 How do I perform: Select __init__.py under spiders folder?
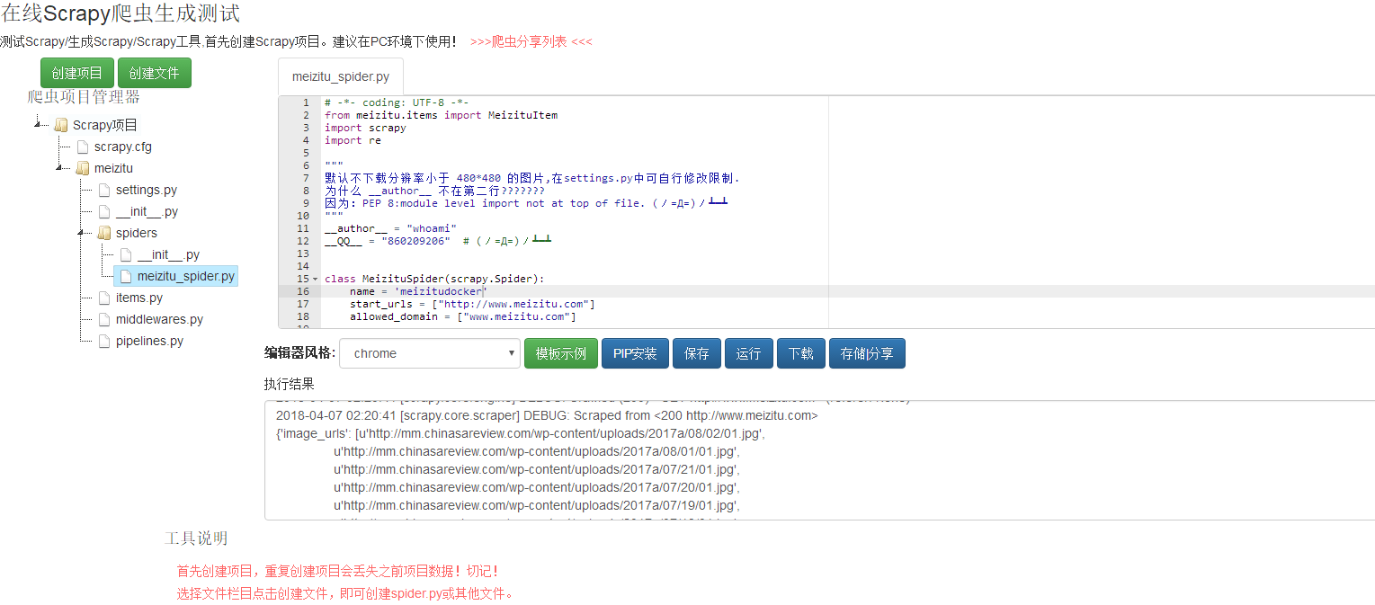tap(168, 254)
